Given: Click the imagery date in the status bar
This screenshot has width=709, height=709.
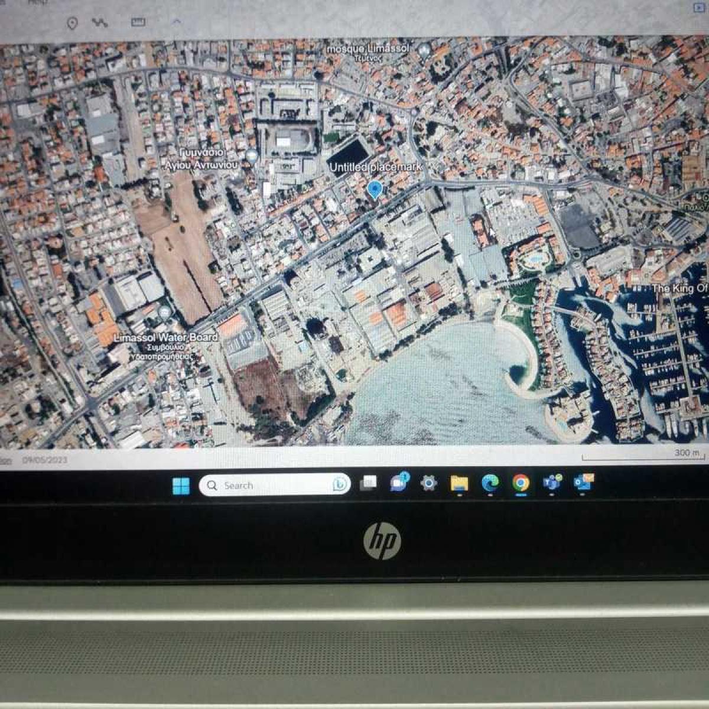Looking at the screenshot, I should coord(45,460).
